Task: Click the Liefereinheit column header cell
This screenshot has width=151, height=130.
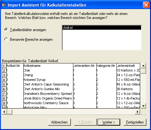Action: point(128,66)
